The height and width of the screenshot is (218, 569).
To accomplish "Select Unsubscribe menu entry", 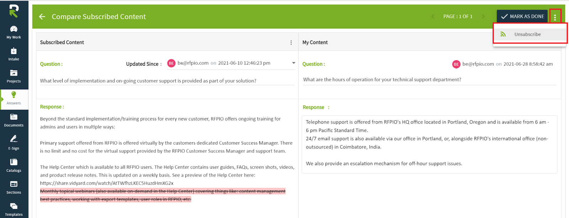I will (x=530, y=34).
